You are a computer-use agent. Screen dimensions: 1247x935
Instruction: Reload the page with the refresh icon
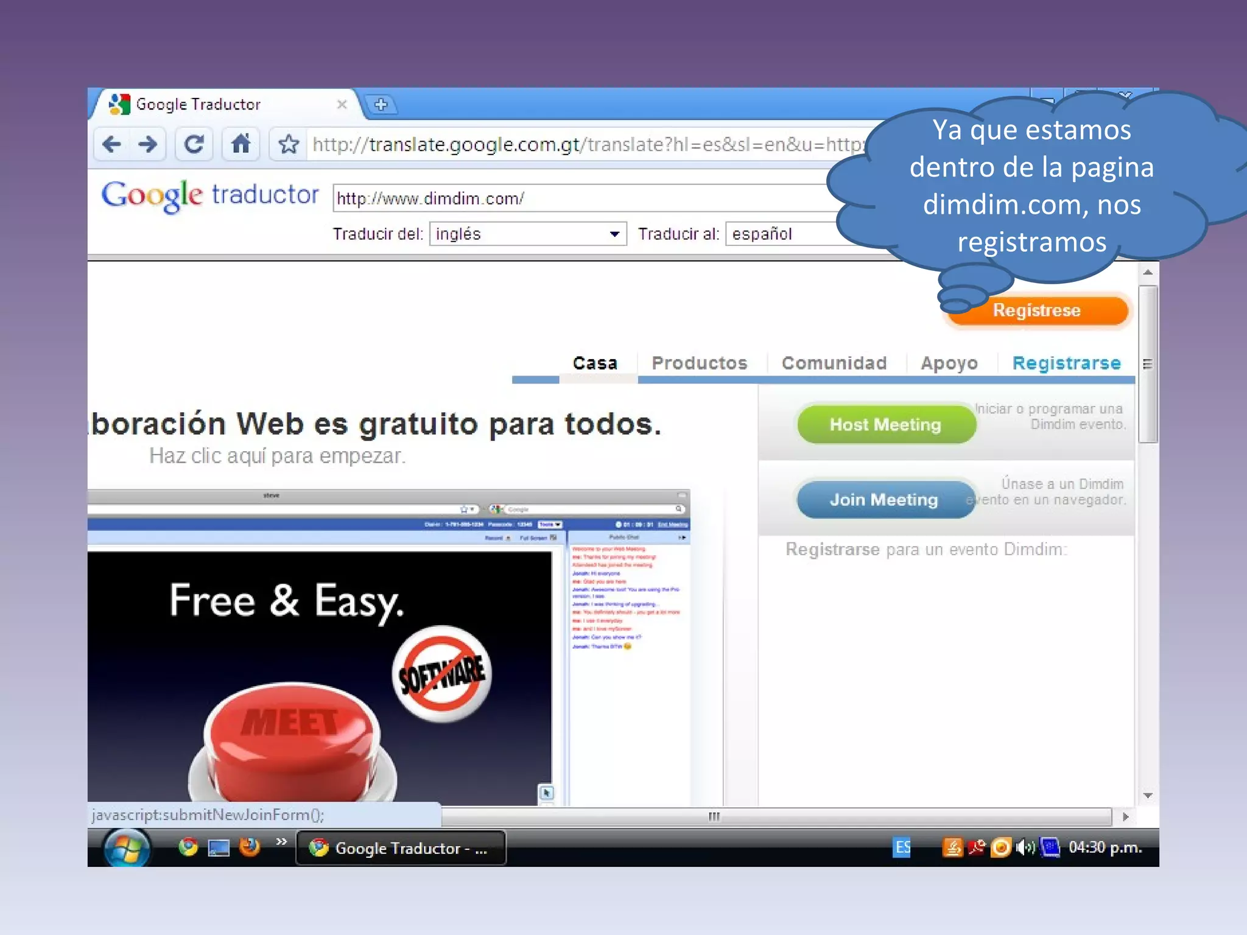(x=194, y=144)
